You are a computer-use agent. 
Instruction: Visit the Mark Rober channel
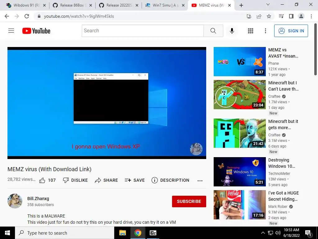(x=278, y=207)
